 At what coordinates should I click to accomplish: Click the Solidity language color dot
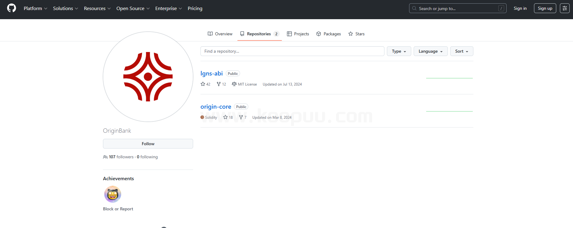pyautogui.click(x=202, y=117)
